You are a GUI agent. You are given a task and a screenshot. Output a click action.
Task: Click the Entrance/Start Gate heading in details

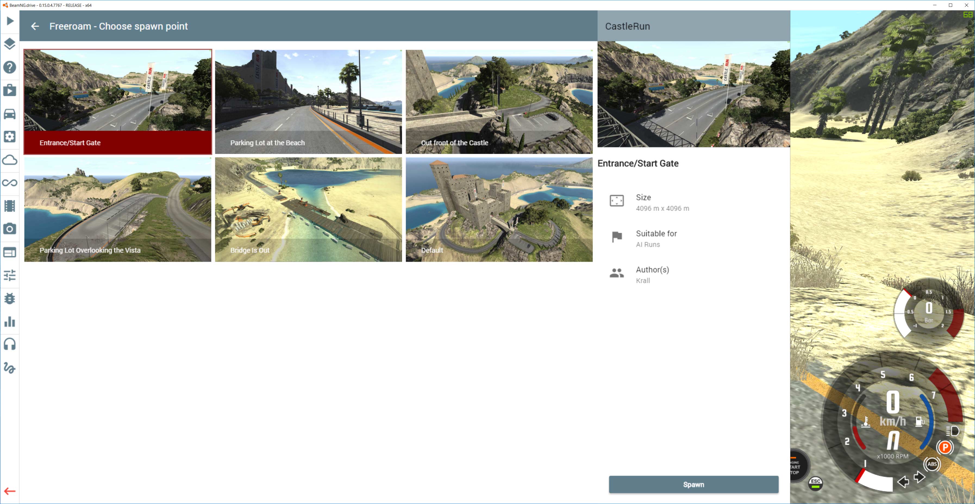pos(638,164)
